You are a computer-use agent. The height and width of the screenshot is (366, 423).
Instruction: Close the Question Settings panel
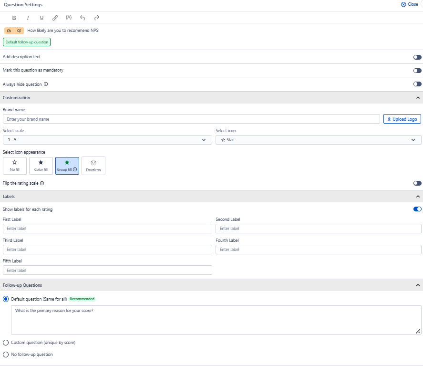(x=410, y=4)
